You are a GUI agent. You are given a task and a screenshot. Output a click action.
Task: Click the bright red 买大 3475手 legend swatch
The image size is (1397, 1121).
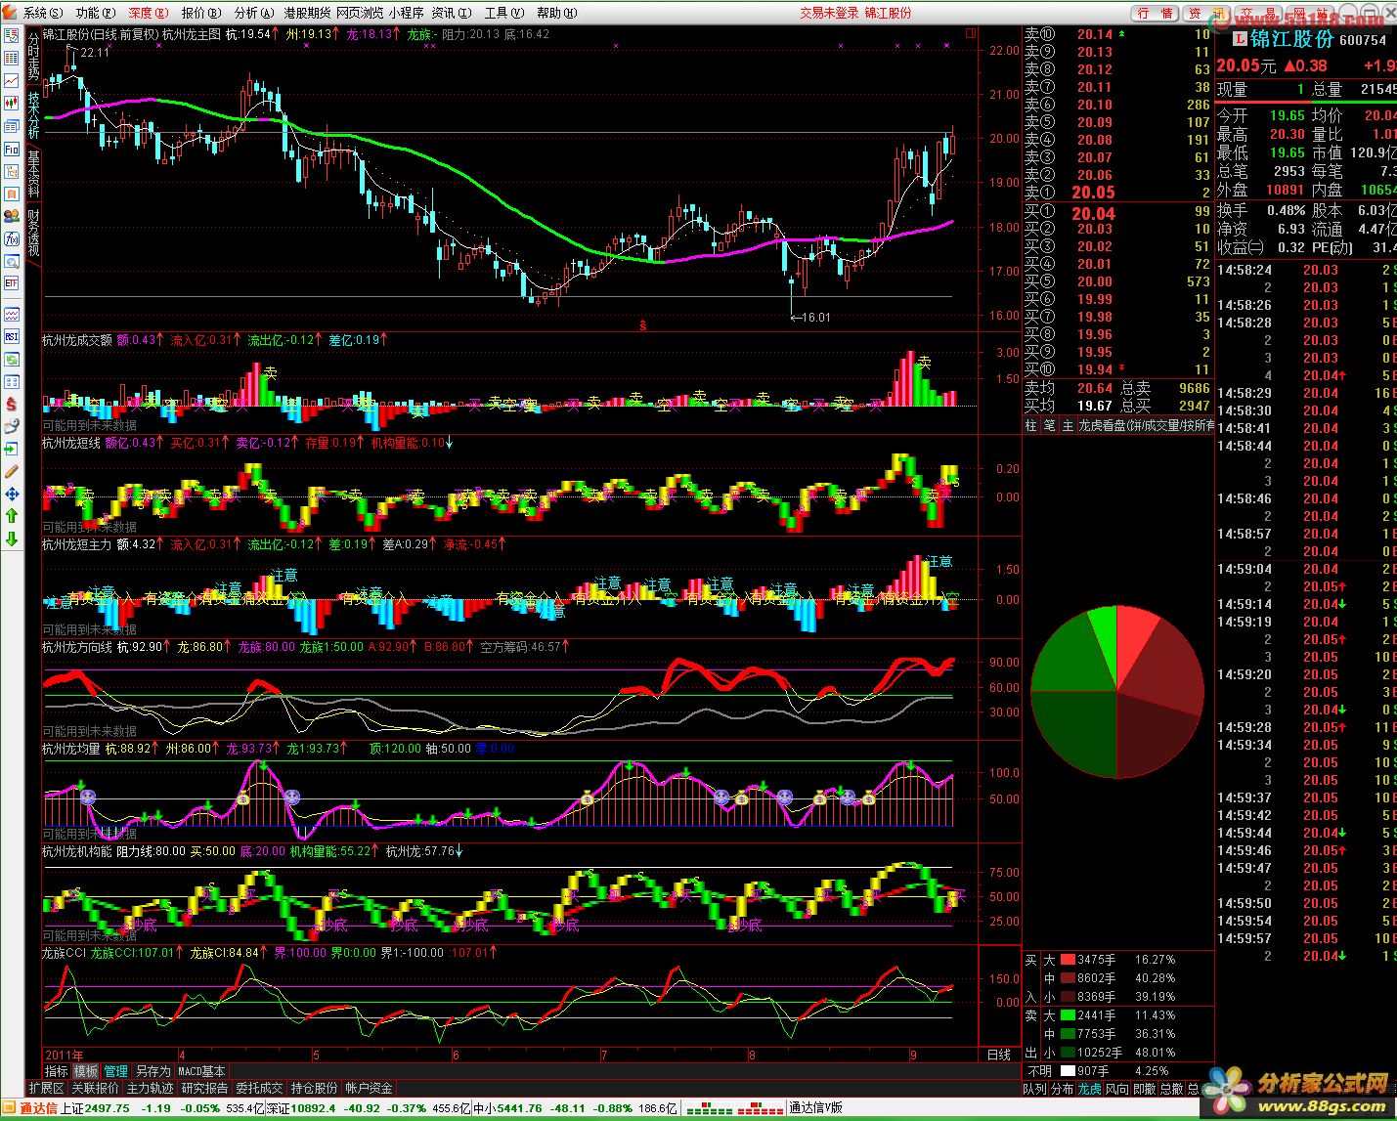click(x=1068, y=960)
